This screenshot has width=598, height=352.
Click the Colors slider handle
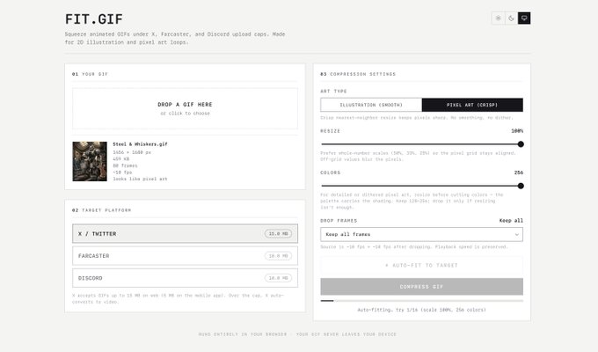pyautogui.click(x=521, y=186)
